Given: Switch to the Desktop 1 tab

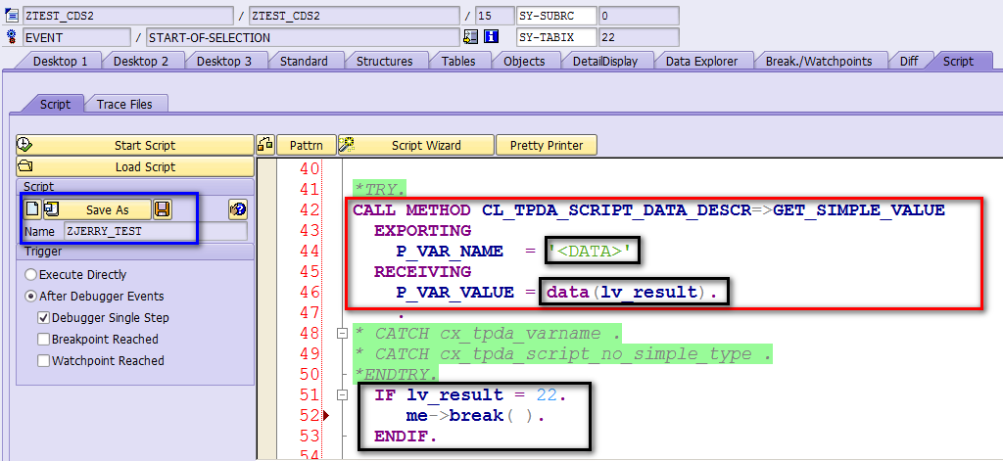Looking at the screenshot, I should (60, 62).
